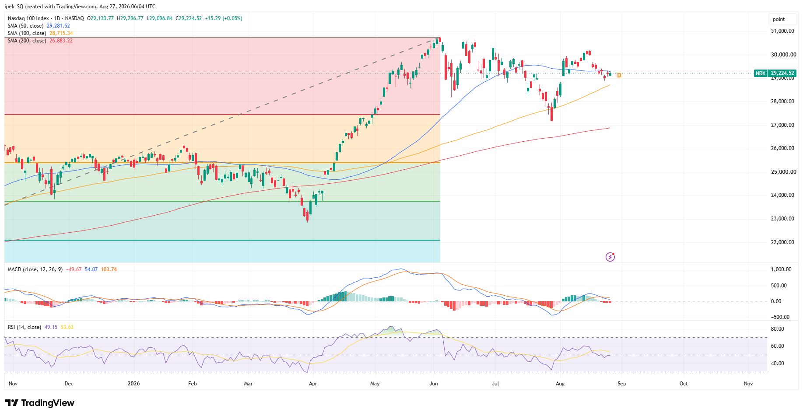Click the open price "O29,130.77"
Viewport: 803px width, 416px height.
click(100, 18)
